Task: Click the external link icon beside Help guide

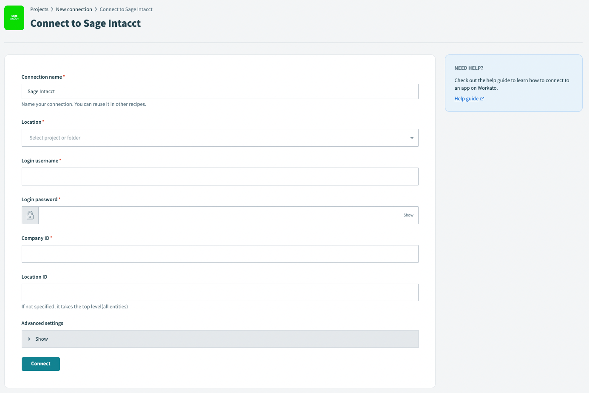Action: 482,98
